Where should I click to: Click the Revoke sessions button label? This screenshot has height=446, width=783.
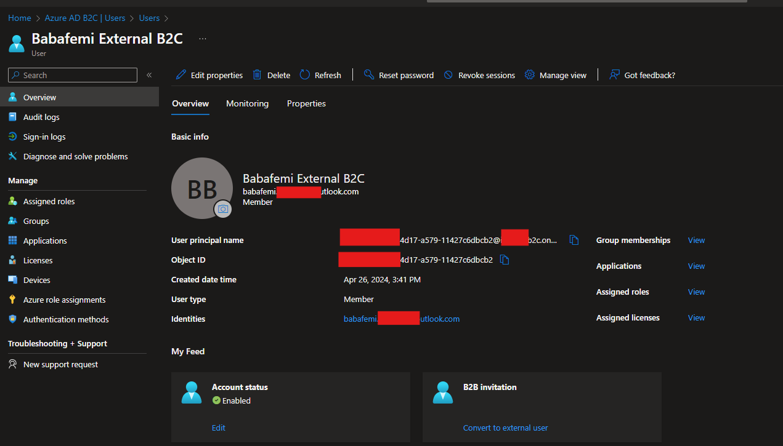[487, 75]
